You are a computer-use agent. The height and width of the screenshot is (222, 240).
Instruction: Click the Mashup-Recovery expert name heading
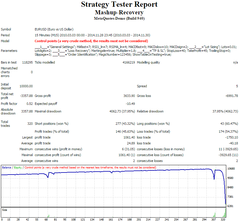tap(119, 12)
